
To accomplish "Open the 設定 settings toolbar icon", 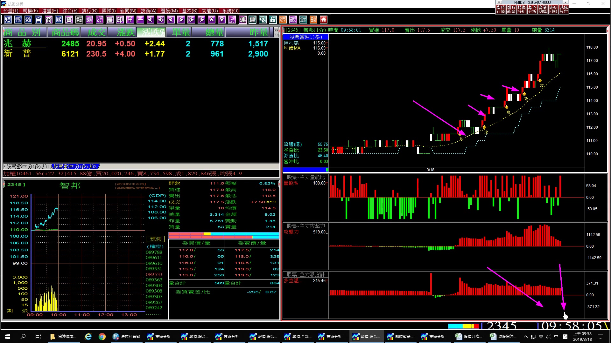I will click(x=100, y=20).
